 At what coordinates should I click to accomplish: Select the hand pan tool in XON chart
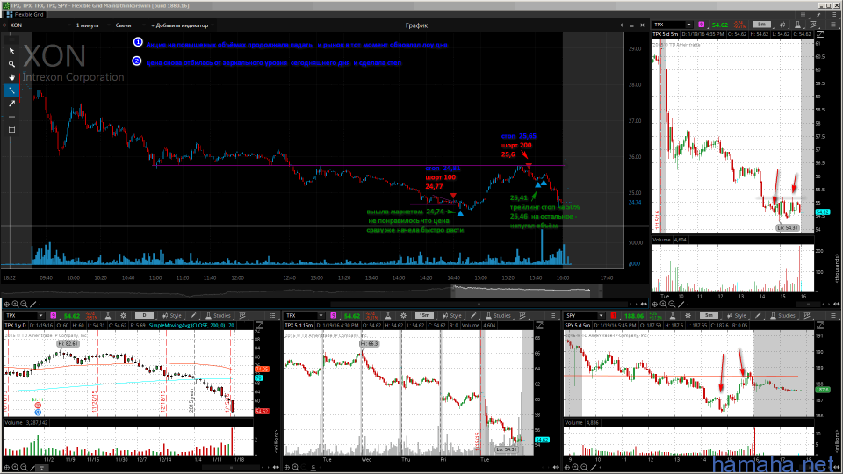(x=11, y=77)
